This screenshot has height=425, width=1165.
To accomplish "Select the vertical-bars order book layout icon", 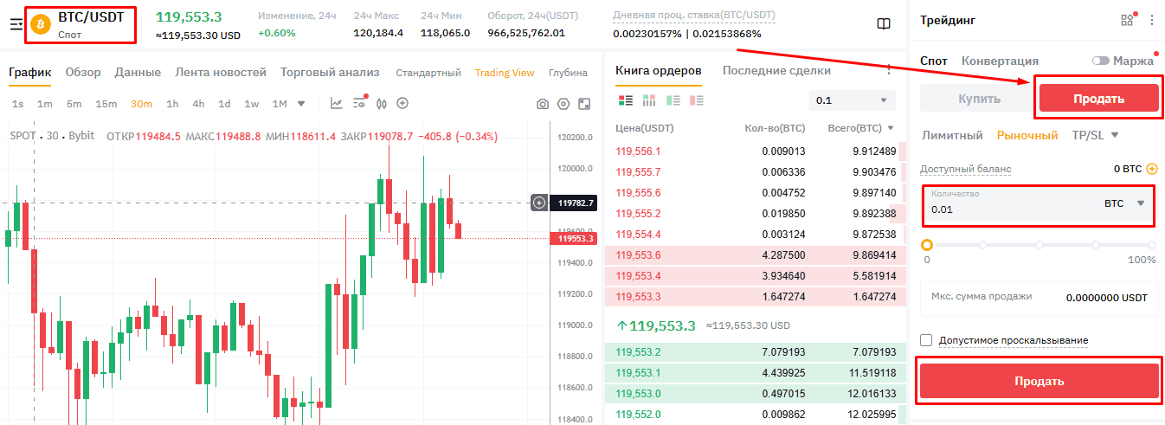I will [649, 100].
